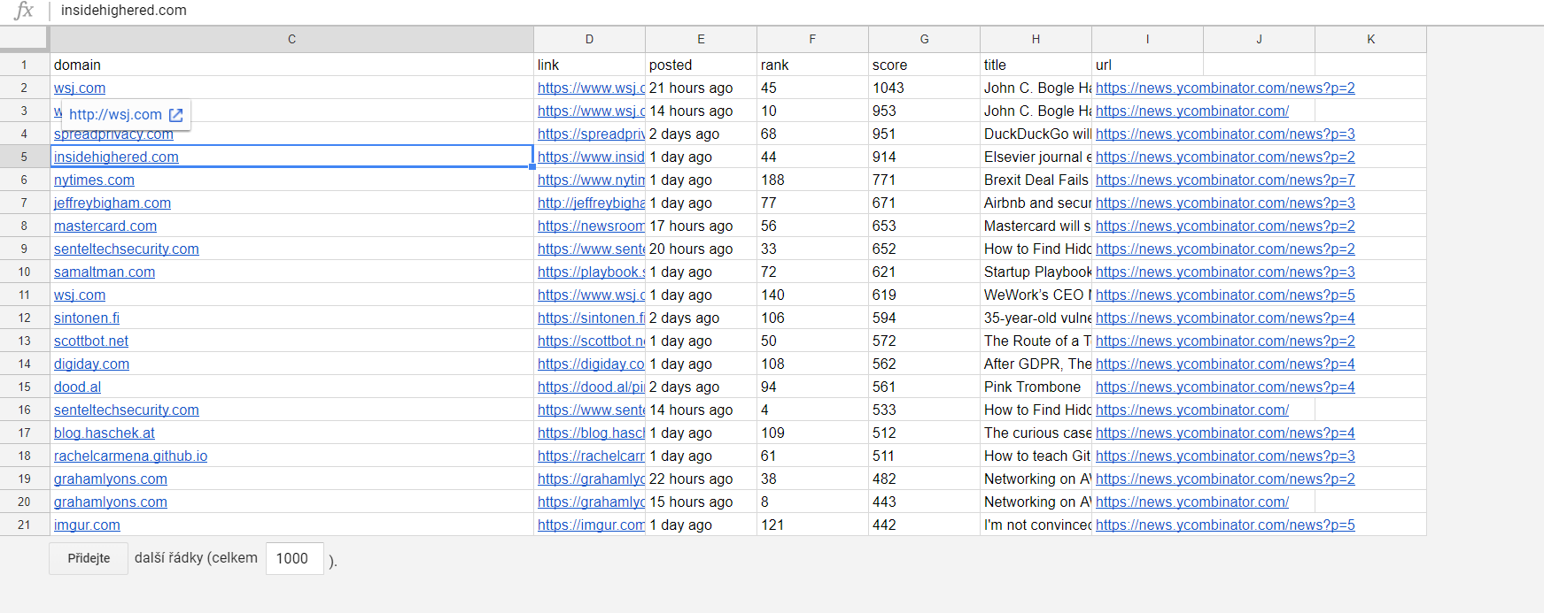Select the '22 hours ago' posted cell
The height and width of the screenshot is (613, 1544).
point(701,479)
